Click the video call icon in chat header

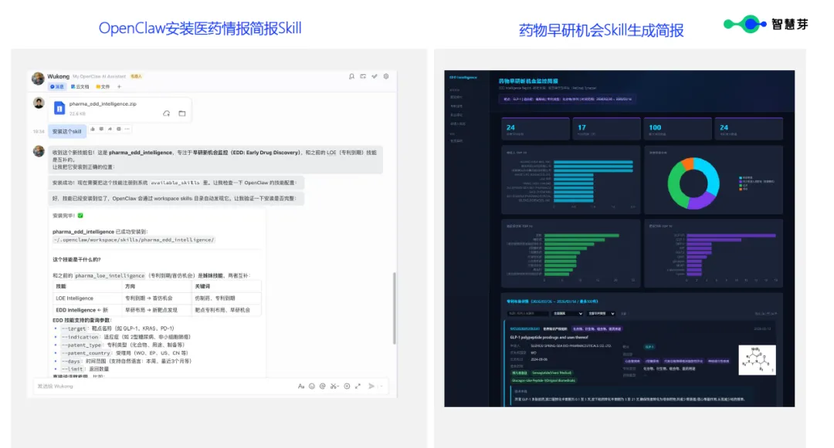coord(363,76)
